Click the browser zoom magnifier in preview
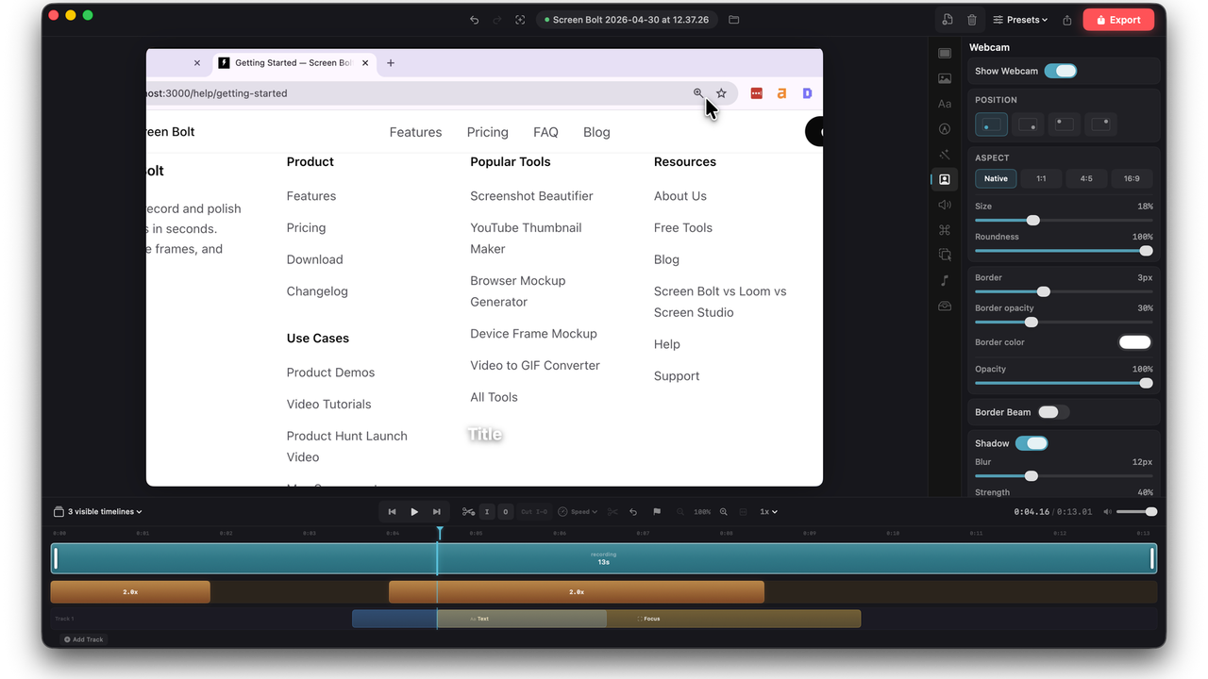 tap(698, 93)
